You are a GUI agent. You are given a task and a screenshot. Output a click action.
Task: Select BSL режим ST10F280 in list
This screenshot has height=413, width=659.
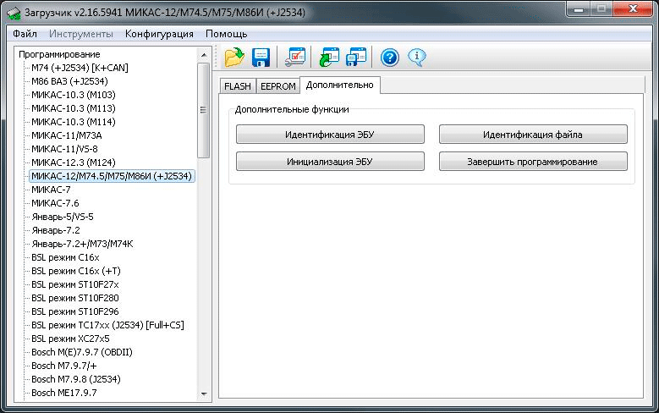pyautogui.click(x=74, y=298)
